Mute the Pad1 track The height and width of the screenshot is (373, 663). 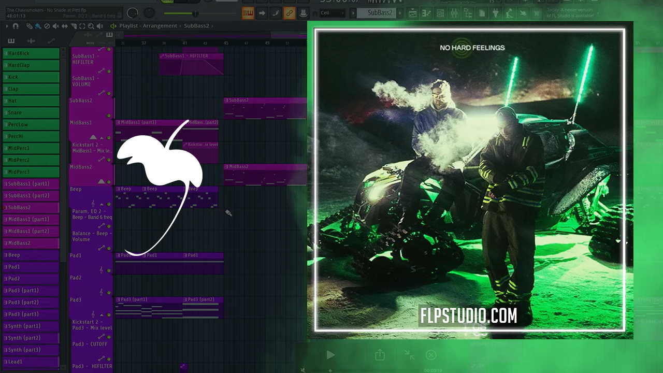pyautogui.click(x=109, y=270)
